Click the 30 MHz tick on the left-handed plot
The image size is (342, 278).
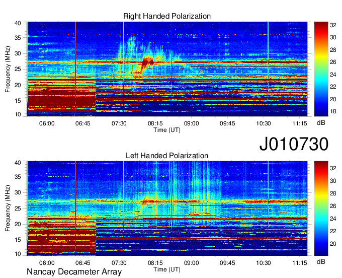tap(18, 192)
